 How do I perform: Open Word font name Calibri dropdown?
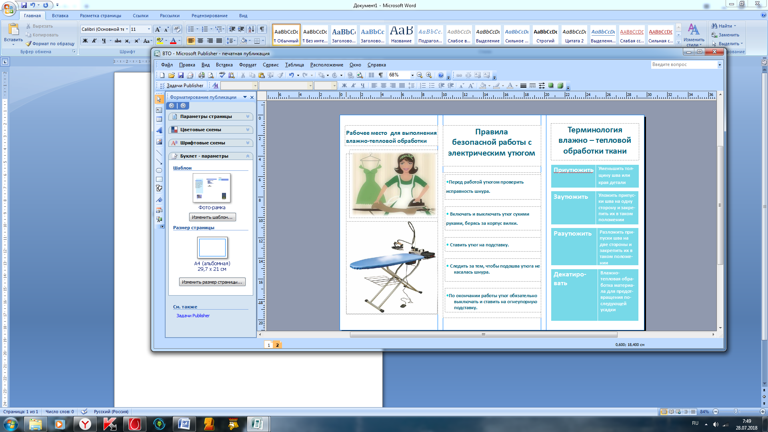pos(127,29)
